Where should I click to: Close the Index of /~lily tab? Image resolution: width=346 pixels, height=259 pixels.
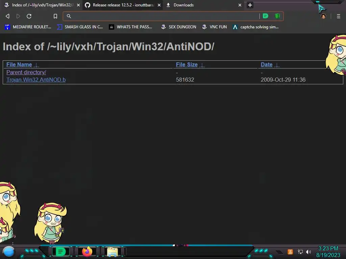[78, 5]
